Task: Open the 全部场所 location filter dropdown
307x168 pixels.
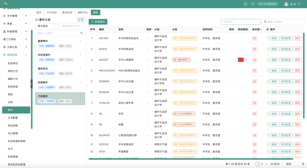Action: 241,22
